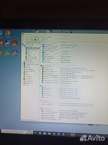Image resolution: width=108 pixels, height=145 pixels.
Task: Select IPMI in the tree
Action: click(x=28, y=53)
